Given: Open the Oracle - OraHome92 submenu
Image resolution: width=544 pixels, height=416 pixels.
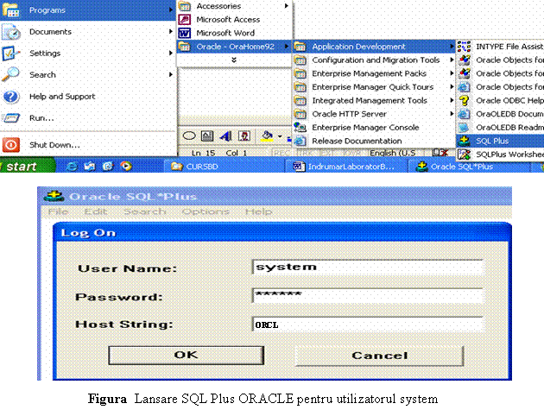Looking at the screenshot, I should [234, 47].
